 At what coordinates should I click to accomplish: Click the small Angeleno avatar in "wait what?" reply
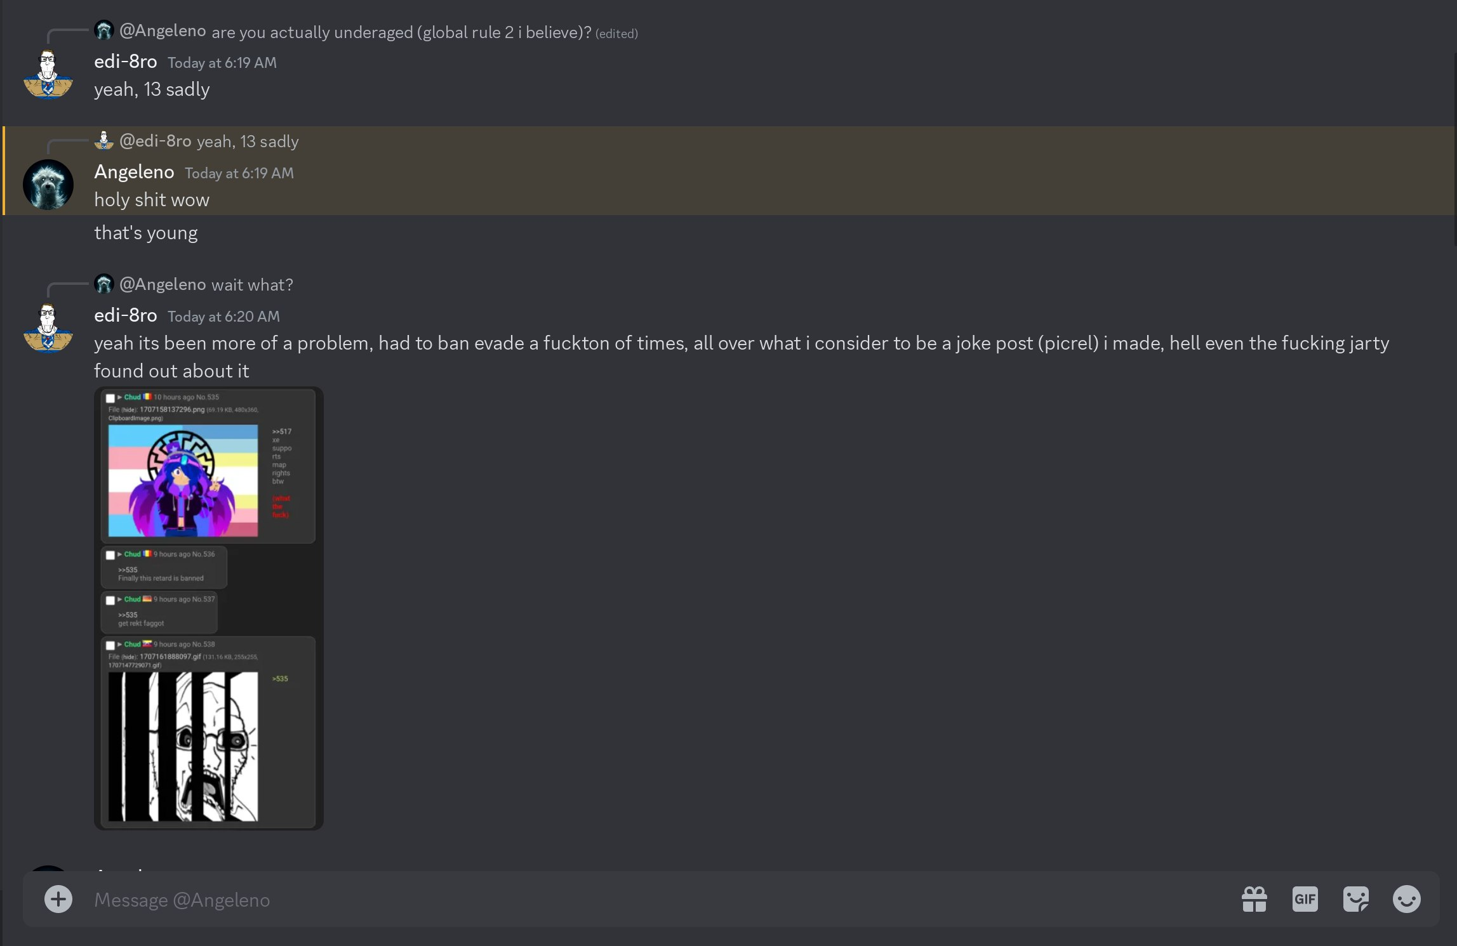(x=104, y=284)
